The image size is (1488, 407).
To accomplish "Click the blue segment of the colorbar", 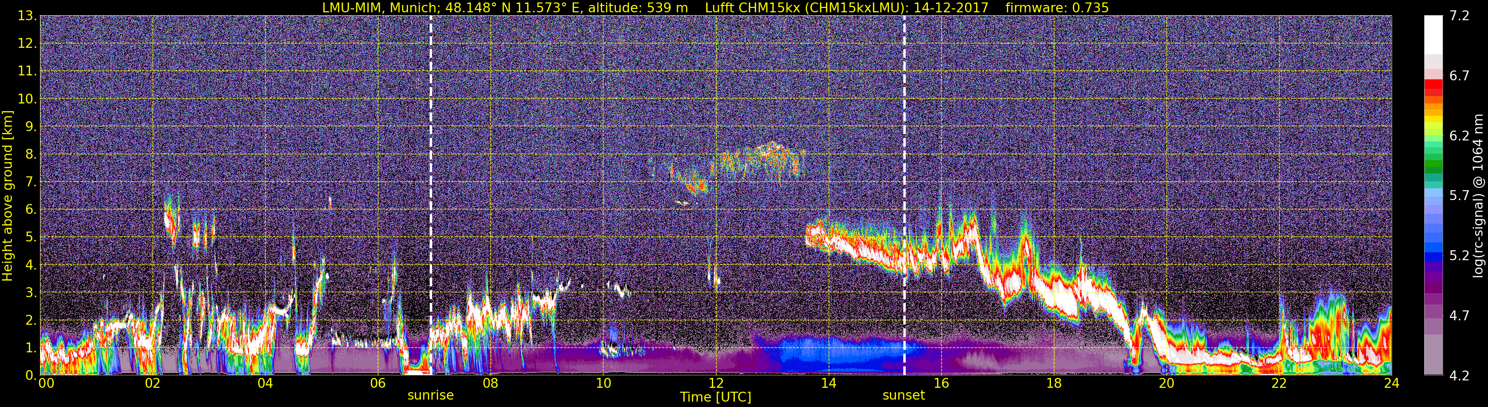I will pyautogui.click(x=1433, y=257).
